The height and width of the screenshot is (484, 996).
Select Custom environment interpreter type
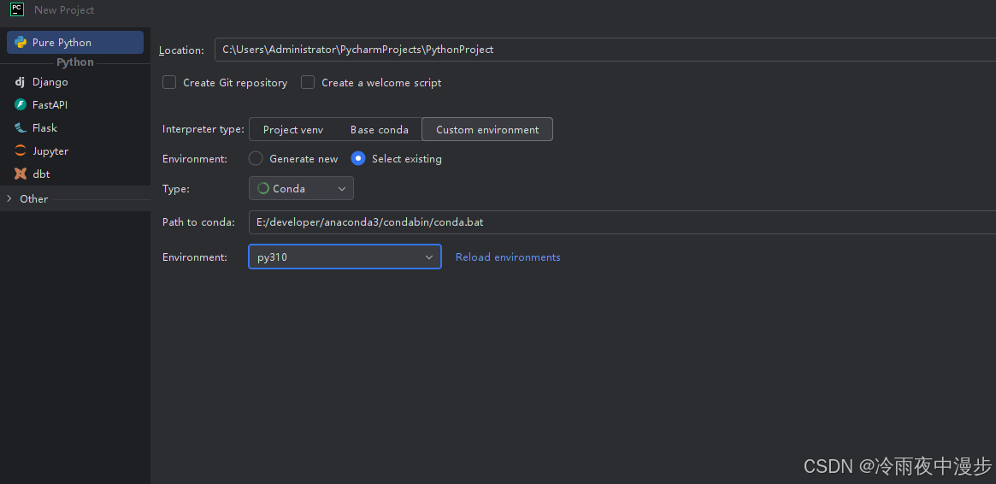487,130
